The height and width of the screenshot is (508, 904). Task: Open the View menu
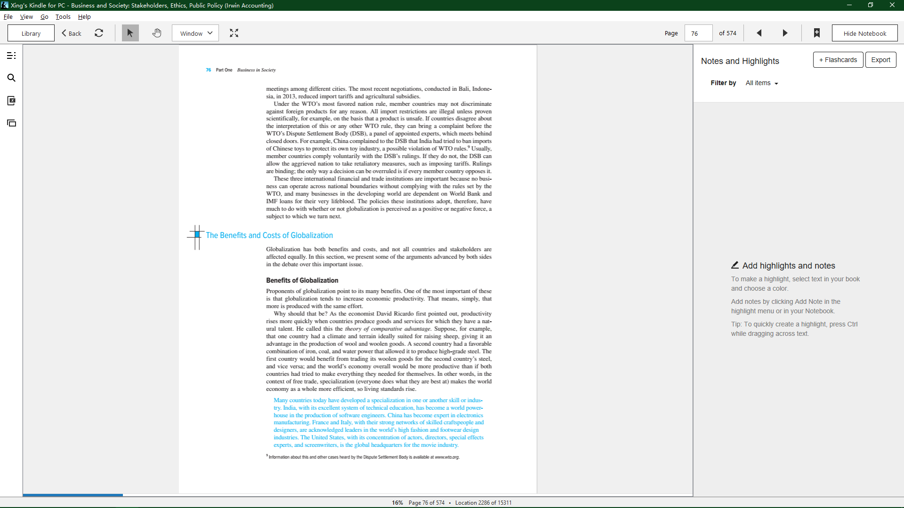[x=26, y=16]
